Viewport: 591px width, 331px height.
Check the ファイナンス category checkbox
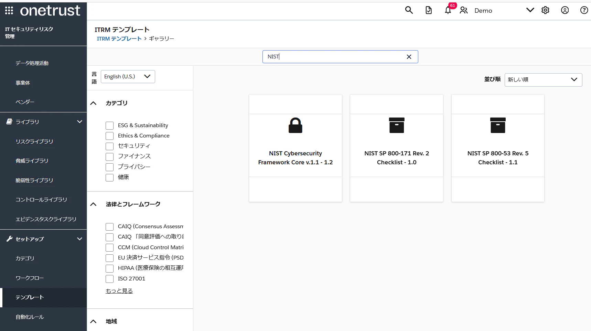tap(109, 157)
